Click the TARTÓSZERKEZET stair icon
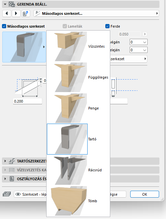The height and width of the screenshot is (219, 166). point(12,161)
